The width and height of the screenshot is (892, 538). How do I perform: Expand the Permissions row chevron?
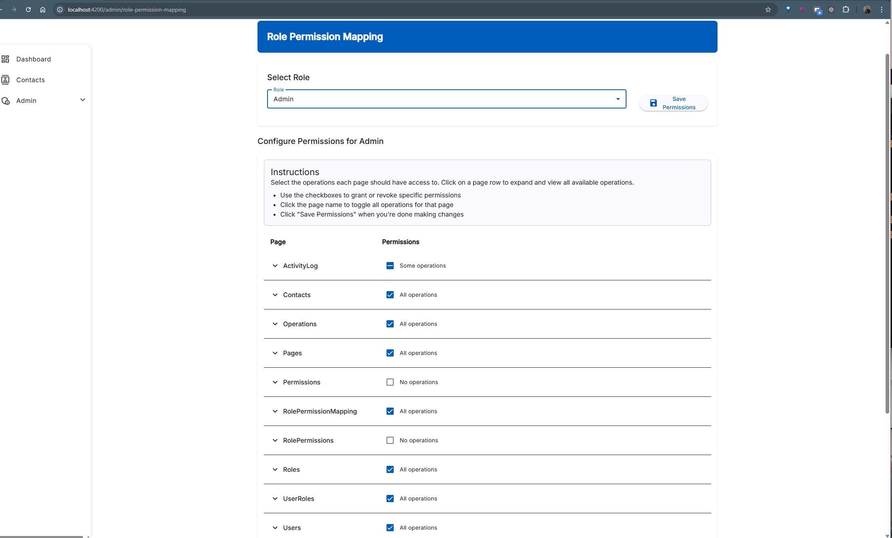click(x=275, y=382)
